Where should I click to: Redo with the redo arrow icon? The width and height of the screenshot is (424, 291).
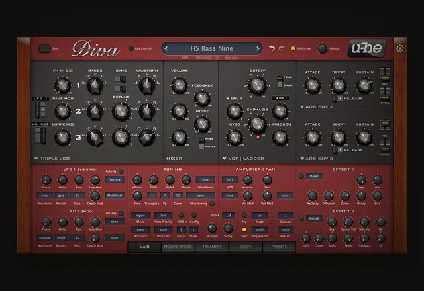[x=282, y=48]
